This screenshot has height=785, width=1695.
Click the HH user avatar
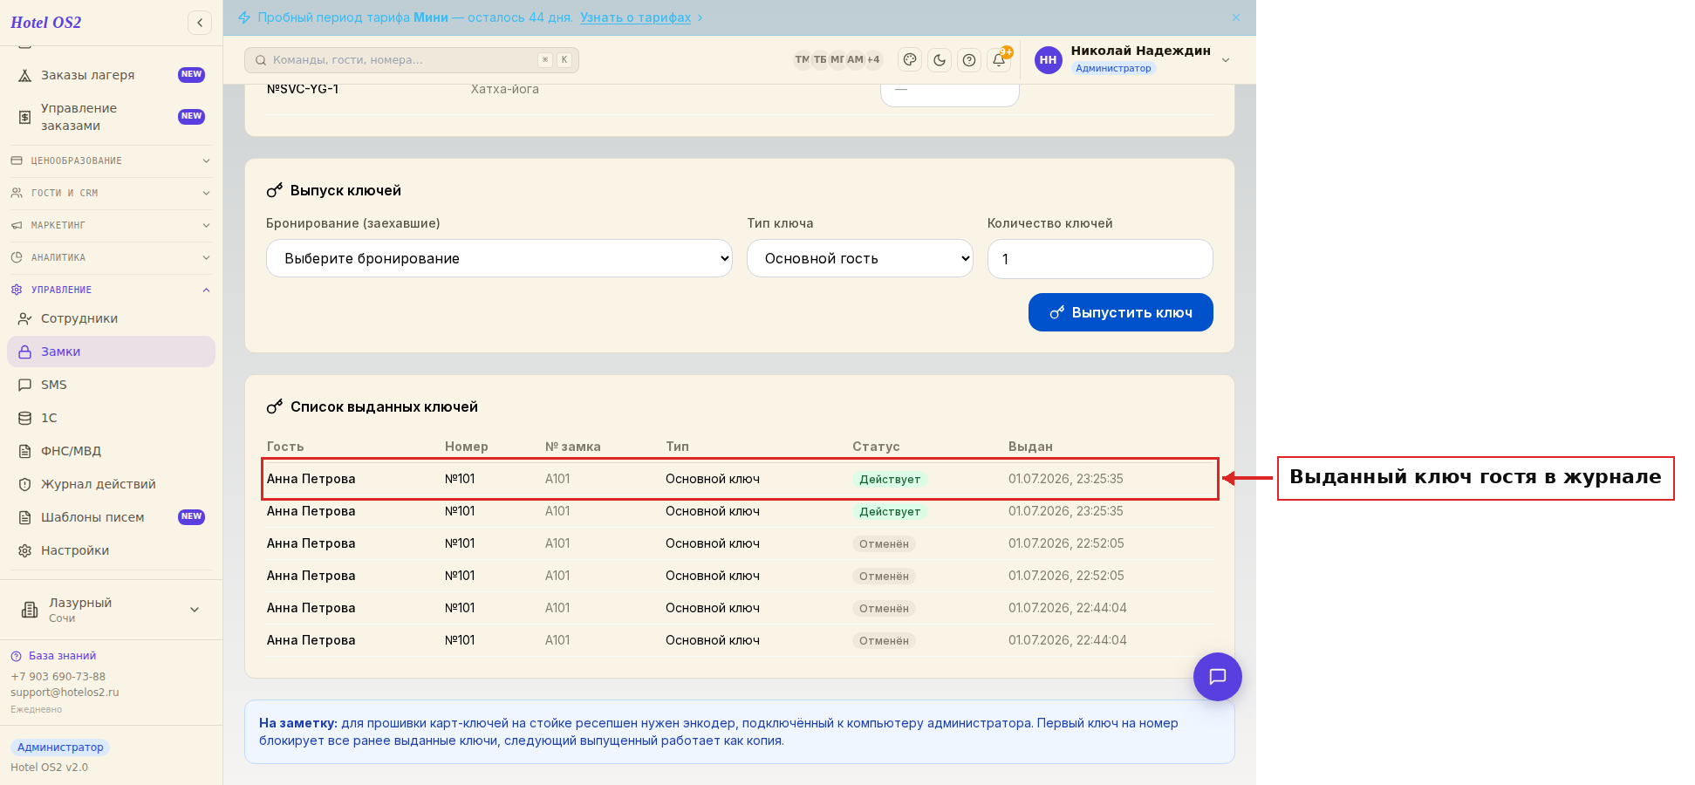[x=1049, y=60]
